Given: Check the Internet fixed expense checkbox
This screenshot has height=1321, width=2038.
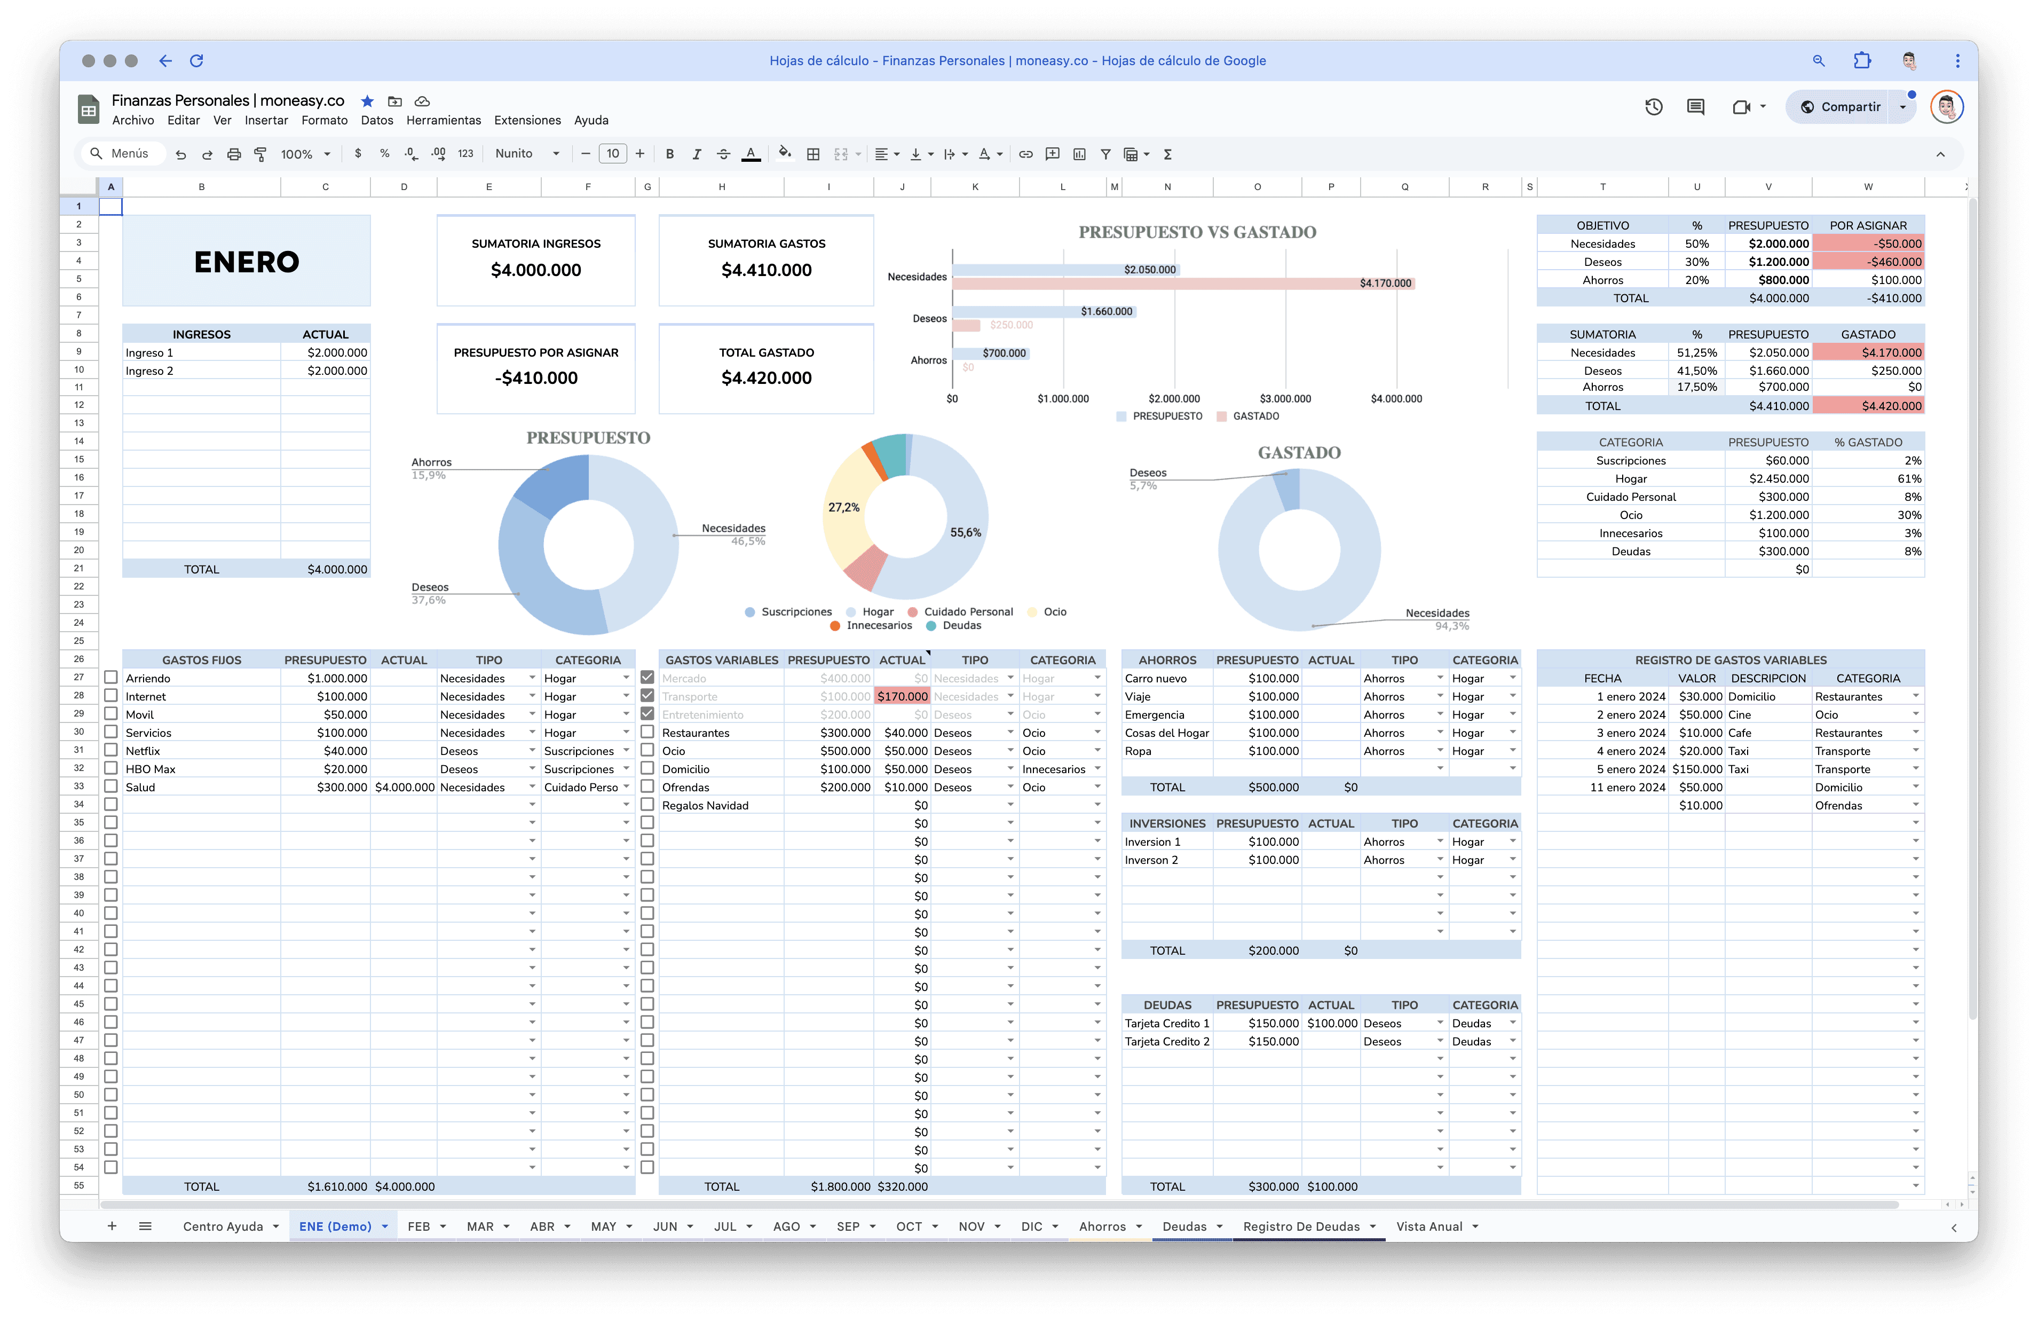Looking at the screenshot, I should pos(110,696).
